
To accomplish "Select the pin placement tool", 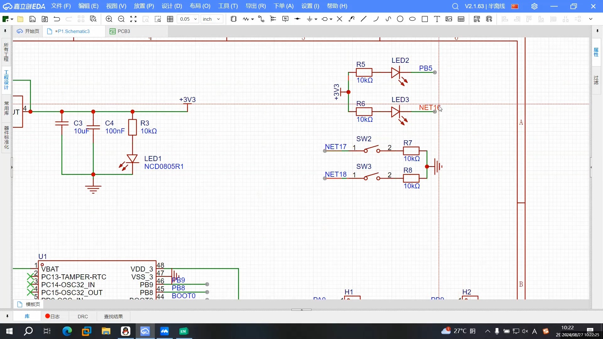I will pos(297,19).
